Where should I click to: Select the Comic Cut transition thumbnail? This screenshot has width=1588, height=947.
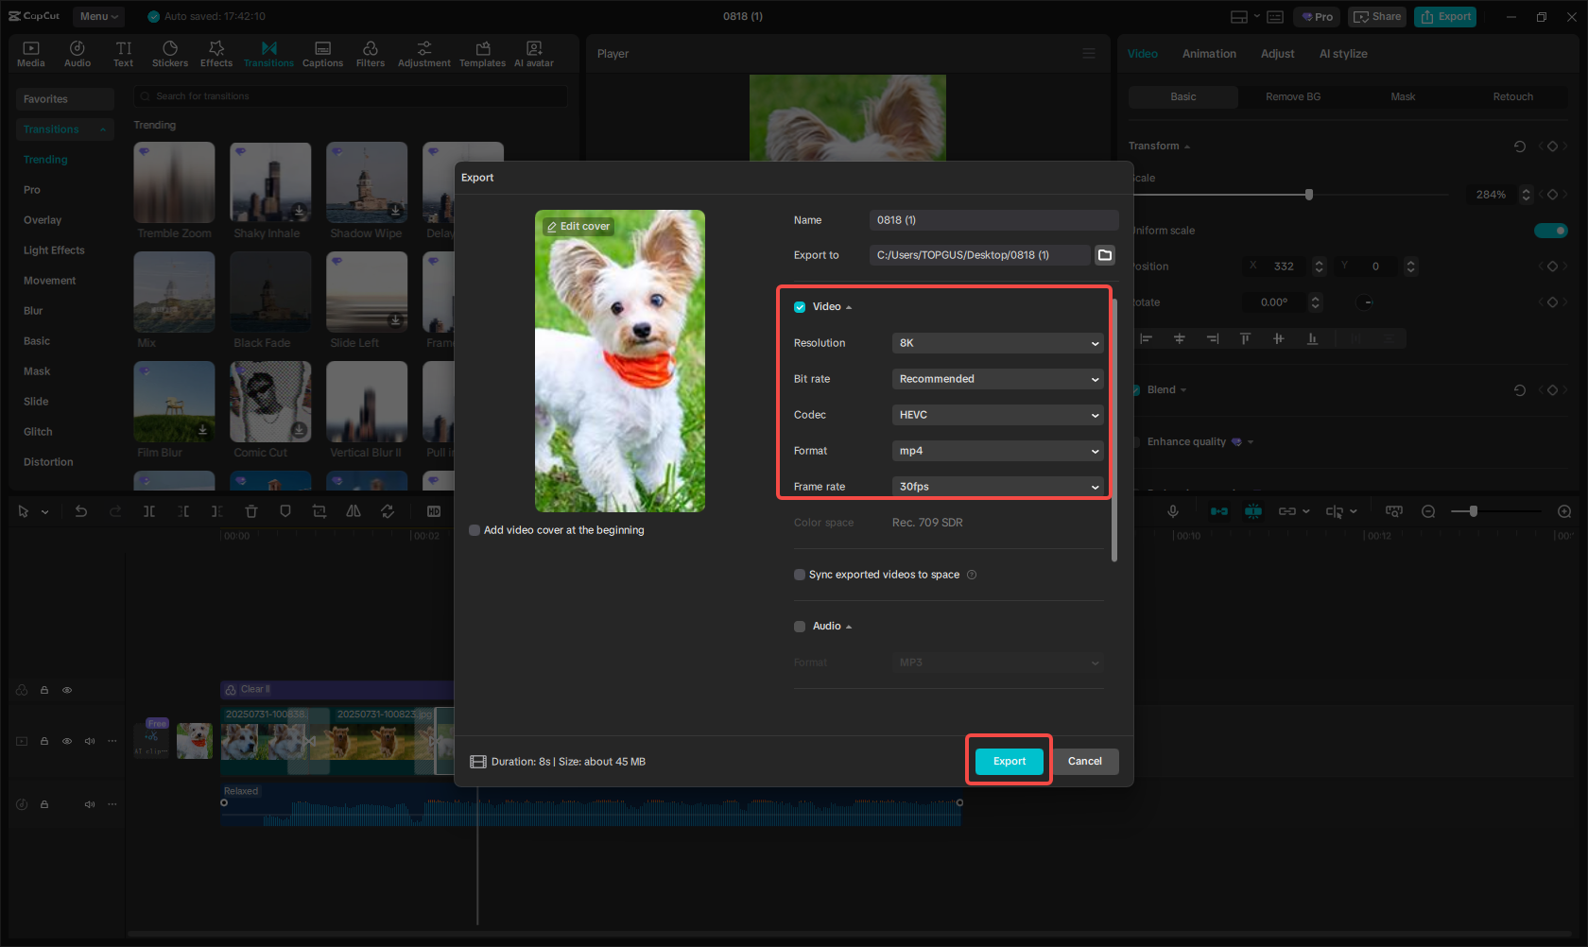click(x=270, y=402)
